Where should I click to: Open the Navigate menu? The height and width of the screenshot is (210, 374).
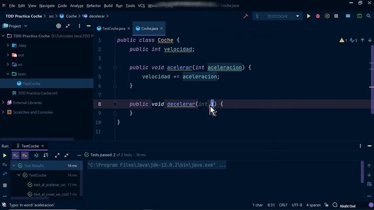click(47, 5)
